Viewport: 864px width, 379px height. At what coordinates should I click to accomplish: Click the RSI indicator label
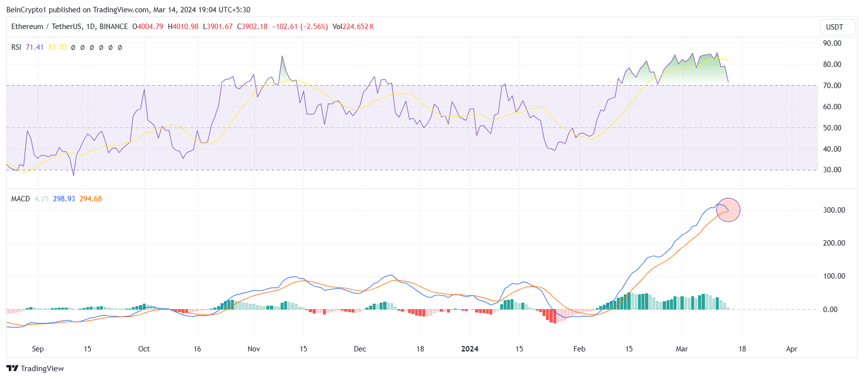coord(16,47)
